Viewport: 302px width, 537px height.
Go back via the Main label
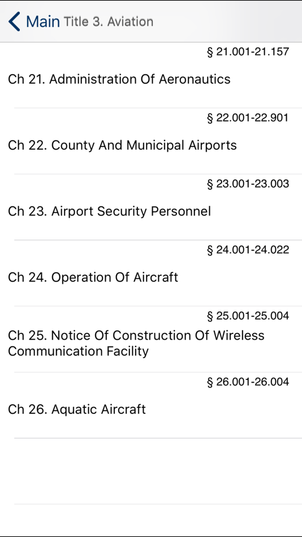point(43,21)
